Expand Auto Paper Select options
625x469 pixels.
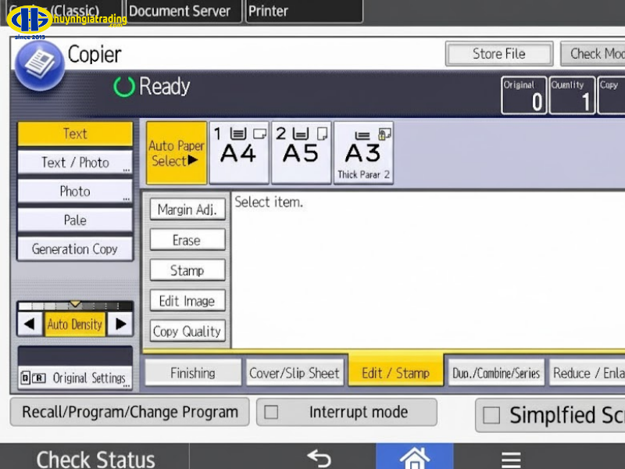point(177,152)
